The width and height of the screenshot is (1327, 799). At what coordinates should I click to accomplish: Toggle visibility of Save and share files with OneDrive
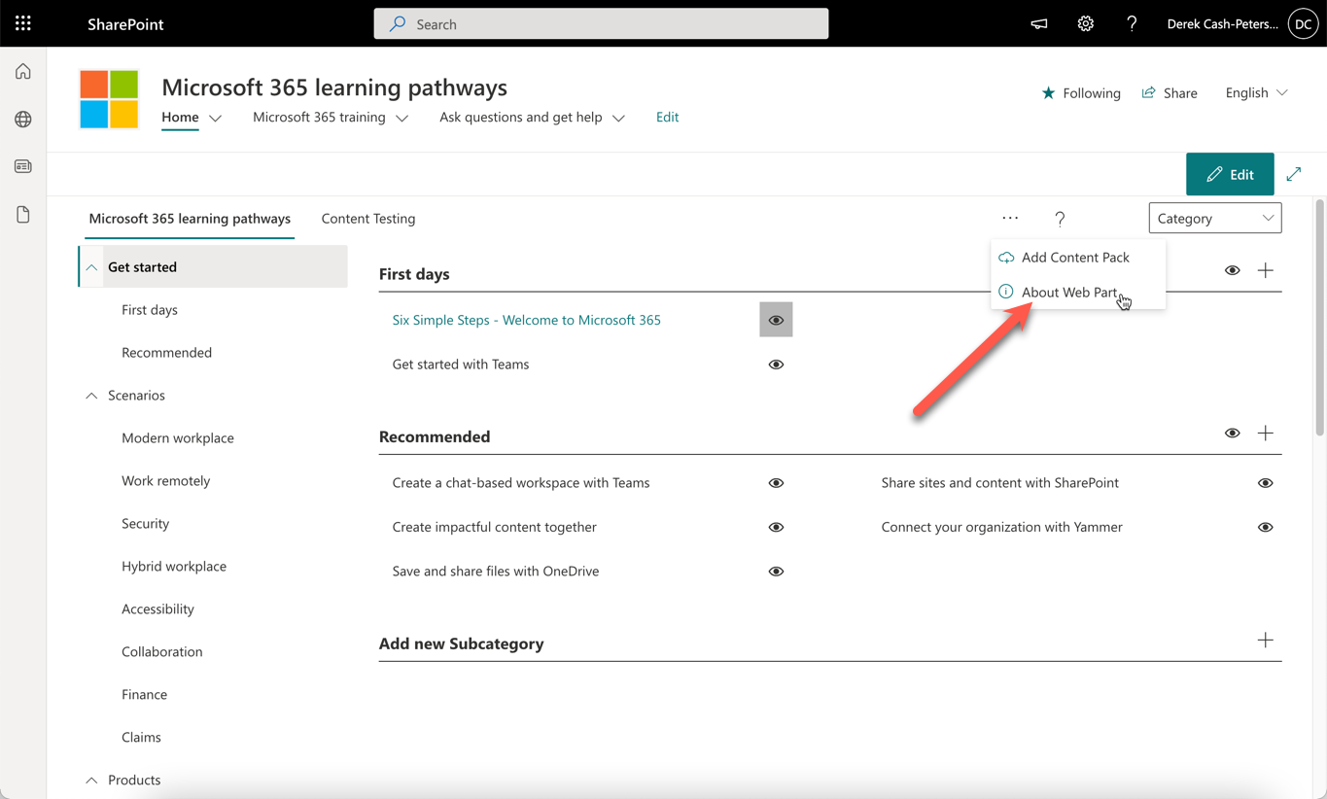(x=776, y=571)
